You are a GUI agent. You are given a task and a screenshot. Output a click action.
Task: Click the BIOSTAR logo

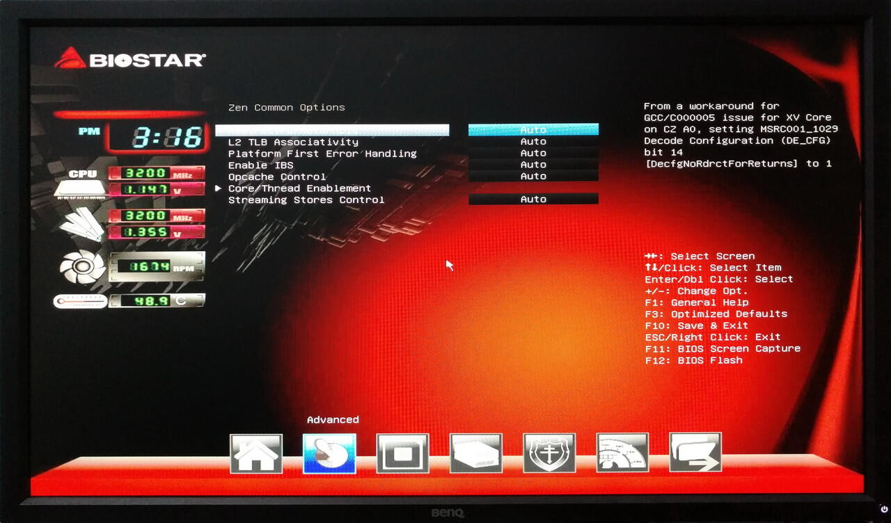click(130, 58)
